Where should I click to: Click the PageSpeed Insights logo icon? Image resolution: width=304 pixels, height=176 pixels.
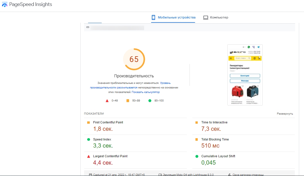click(5, 5)
